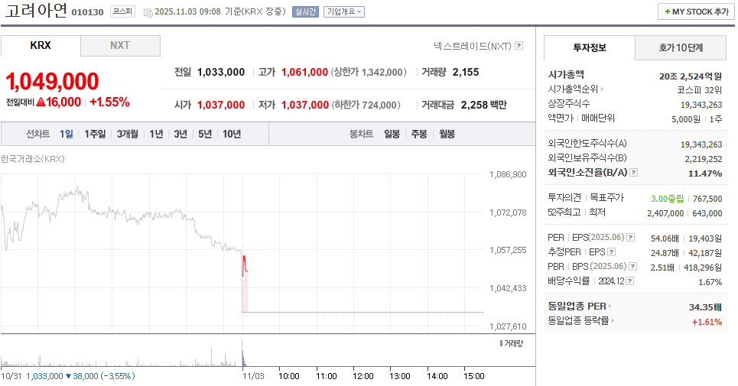
Task: Click the 배당수익률 value 1.67%
Action: (x=710, y=282)
